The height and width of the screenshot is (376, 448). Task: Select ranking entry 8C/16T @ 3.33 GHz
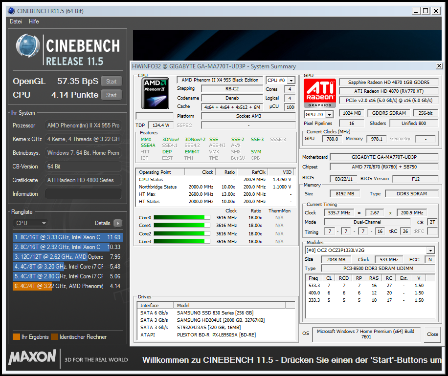[x=67, y=237]
